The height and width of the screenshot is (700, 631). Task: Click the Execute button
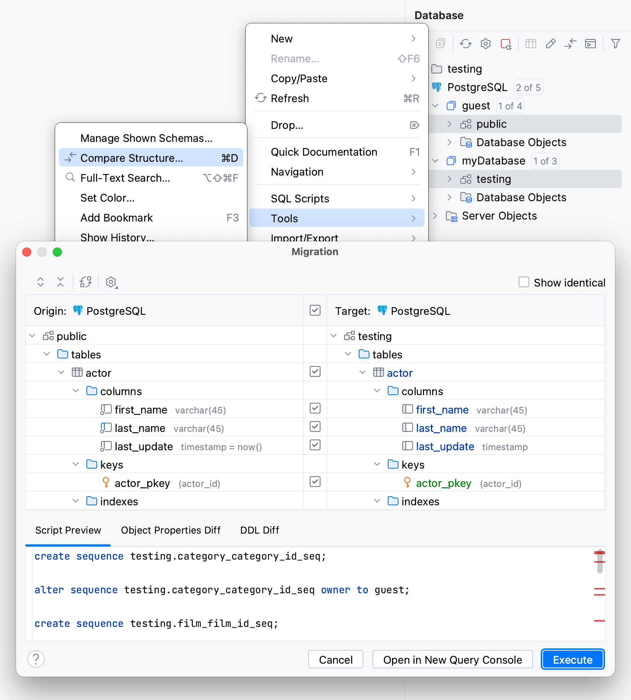(572, 659)
